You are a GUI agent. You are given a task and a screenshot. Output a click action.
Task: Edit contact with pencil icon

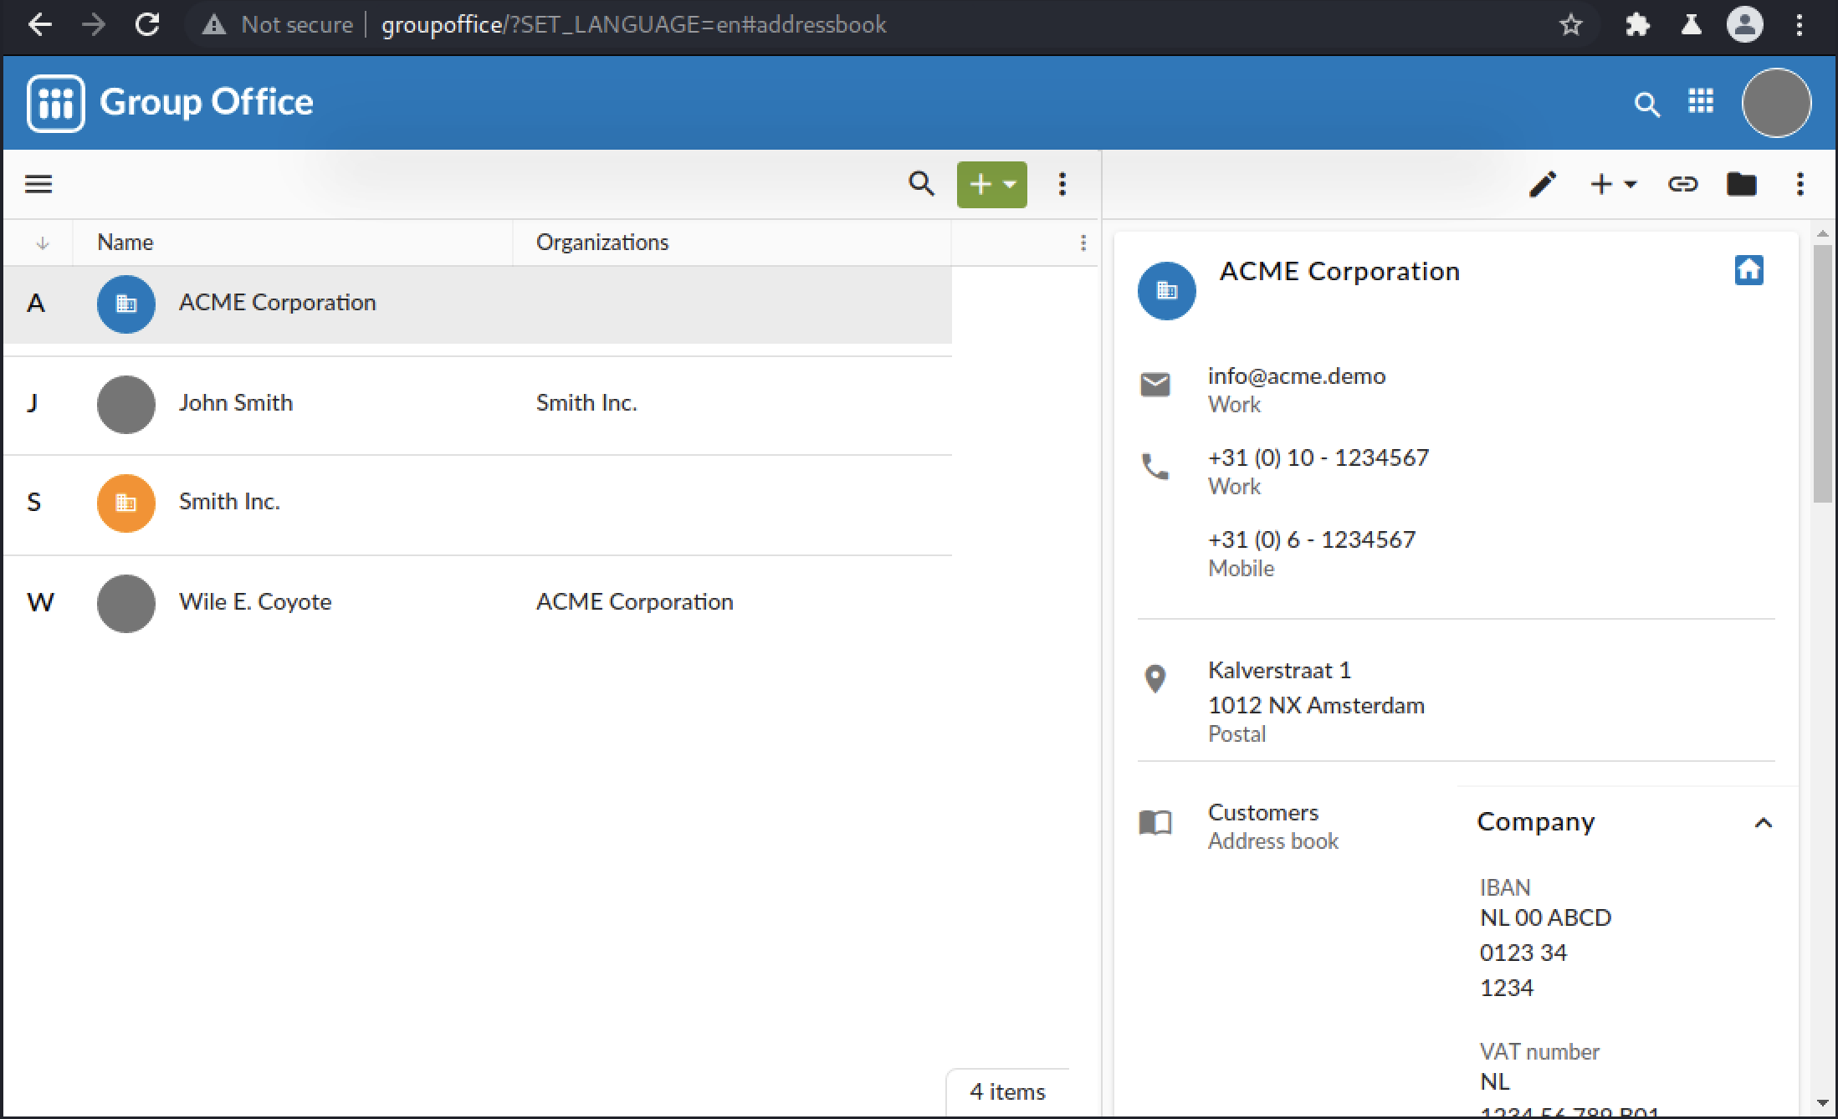(x=1543, y=184)
